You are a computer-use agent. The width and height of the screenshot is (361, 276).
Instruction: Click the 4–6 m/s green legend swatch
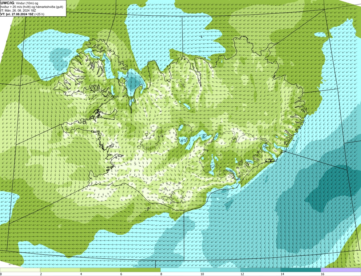pyautogui.click(x=100, y=270)
